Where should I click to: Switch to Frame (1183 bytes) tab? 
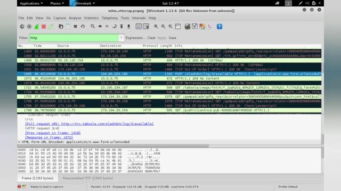[x=37, y=178]
